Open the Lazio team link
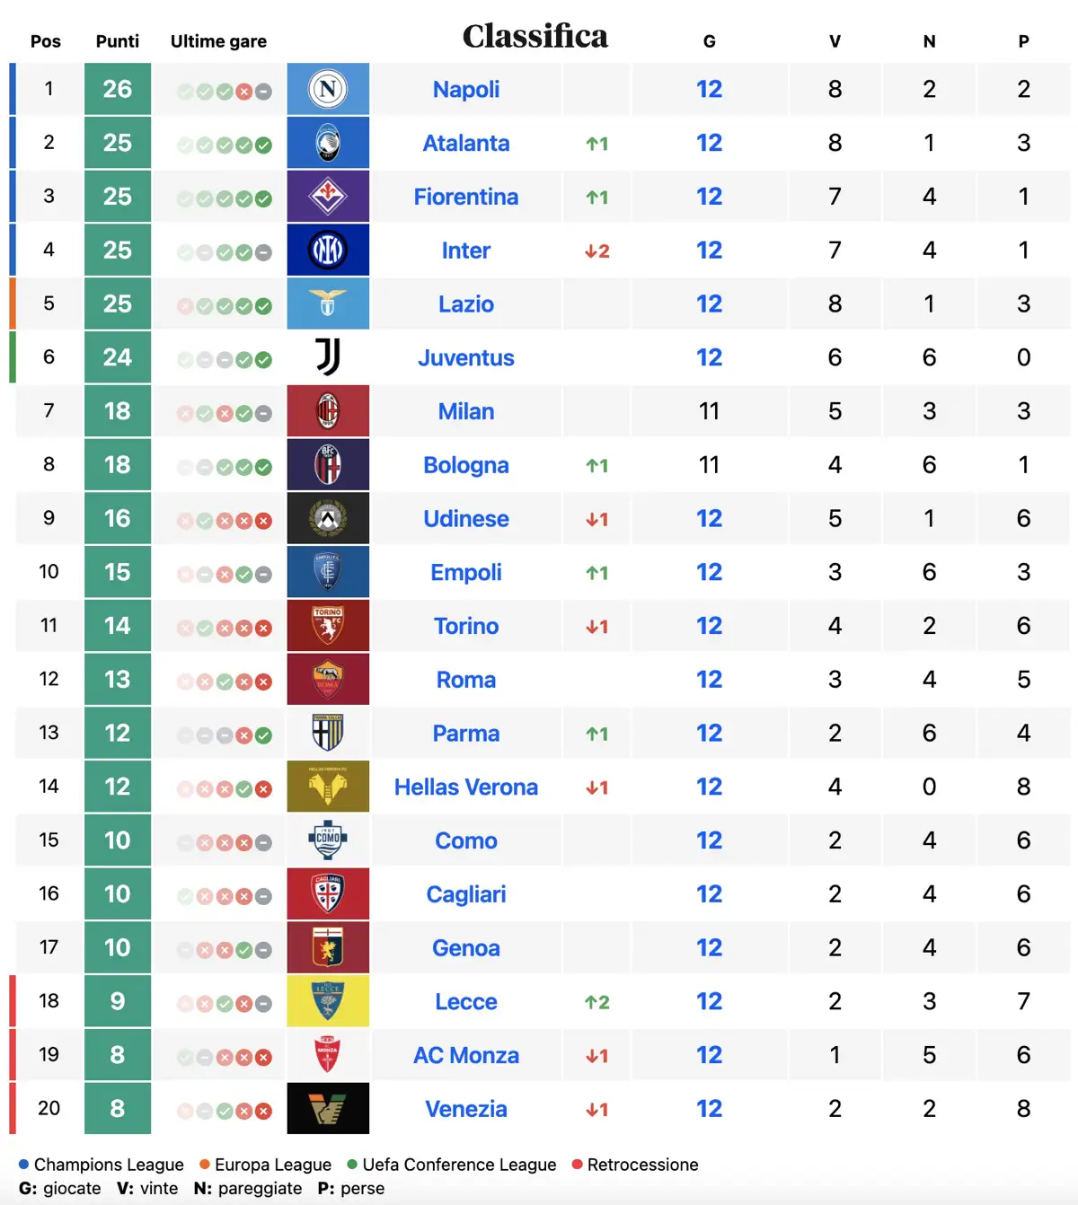This screenshot has height=1205, width=1078. (x=466, y=304)
